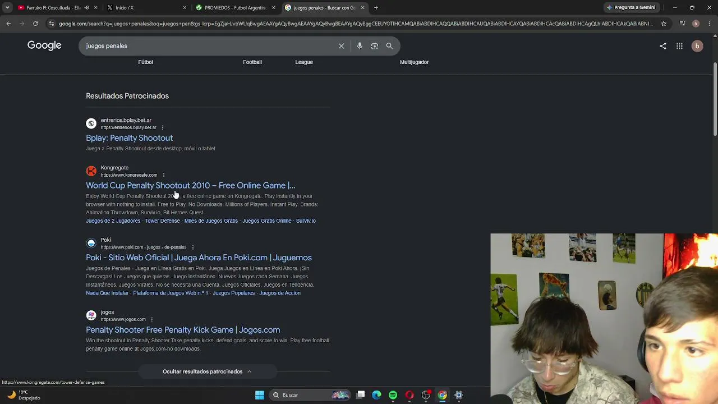The height and width of the screenshot is (404, 718).
Task: Collapse sponsored results with 'Ocultar resultados patrocinados'
Action: click(x=207, y=371)
